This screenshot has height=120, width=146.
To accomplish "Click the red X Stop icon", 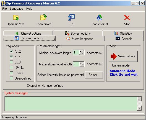I will tap(127, 17).
